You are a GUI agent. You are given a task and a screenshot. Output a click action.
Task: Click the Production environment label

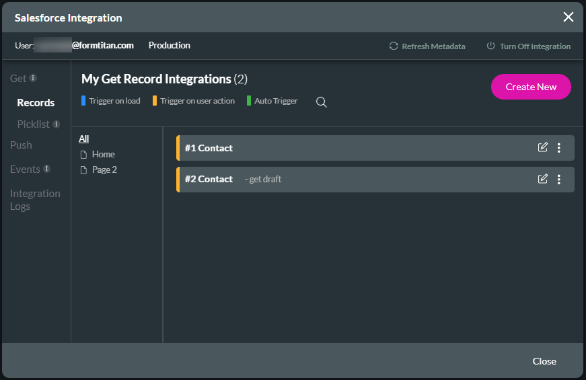[x=170, y=45]
